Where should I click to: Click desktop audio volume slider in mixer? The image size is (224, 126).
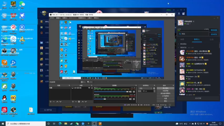click(111, 99)
